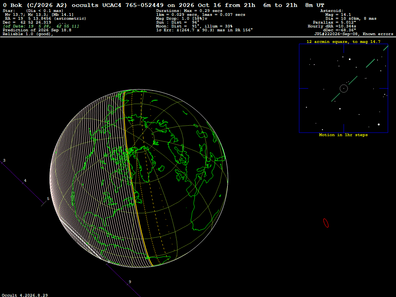Click the bright star at bottom-right of finder chart
This screenshot has height=297, width=396.
(x=379, y=124)
